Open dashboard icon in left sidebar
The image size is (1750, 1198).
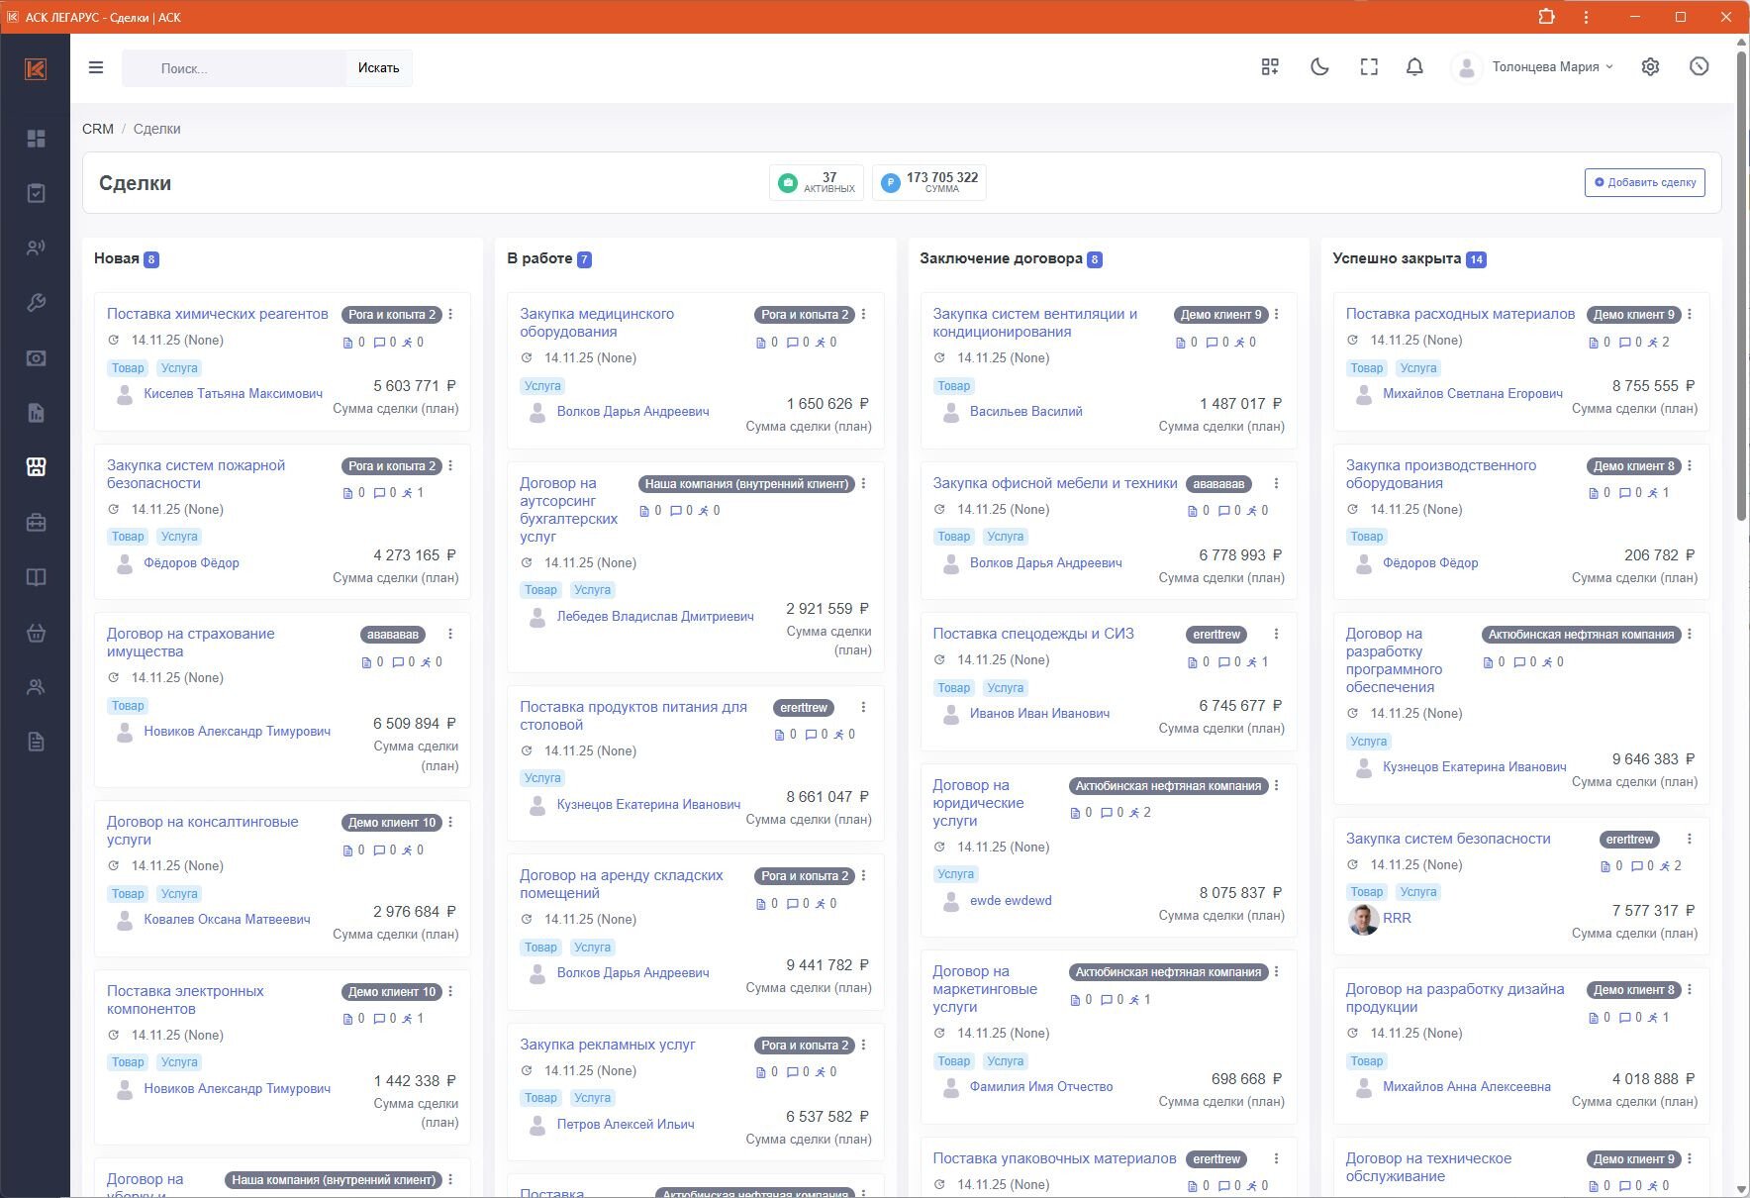click(37, 139)
